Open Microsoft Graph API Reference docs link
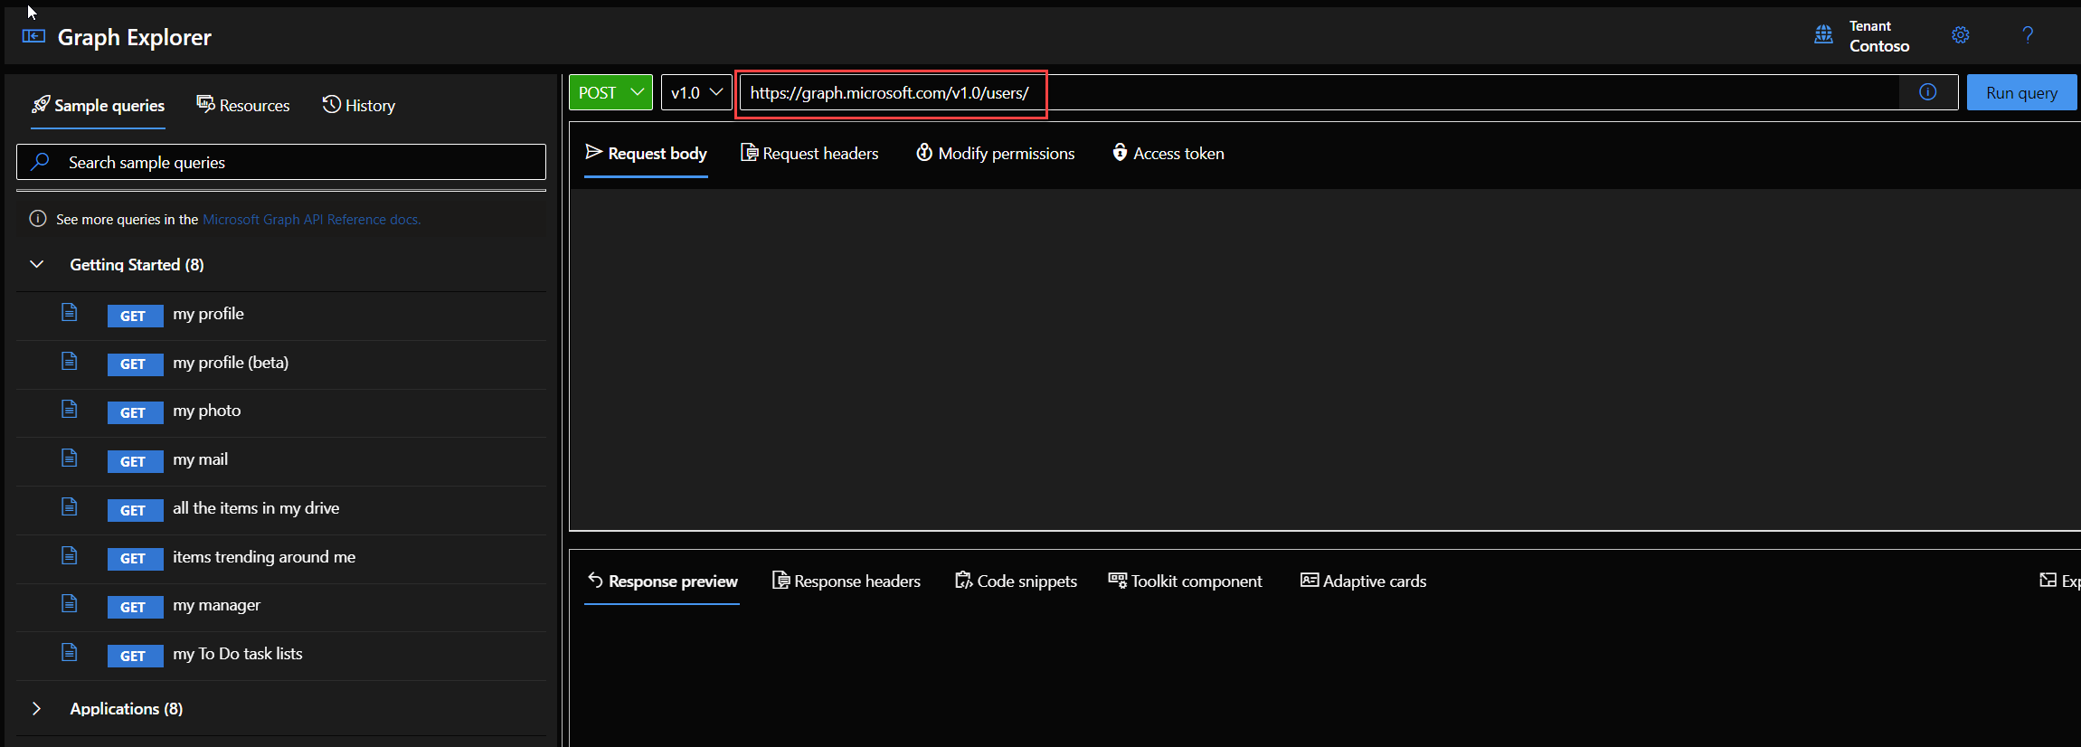The height and width of the screenshot is (747, 2081). 311,219
